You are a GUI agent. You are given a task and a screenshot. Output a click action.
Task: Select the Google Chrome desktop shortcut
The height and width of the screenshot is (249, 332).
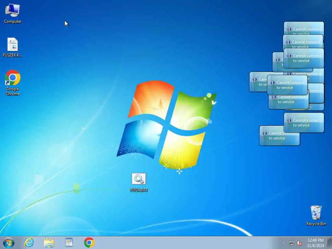(13, 83)
